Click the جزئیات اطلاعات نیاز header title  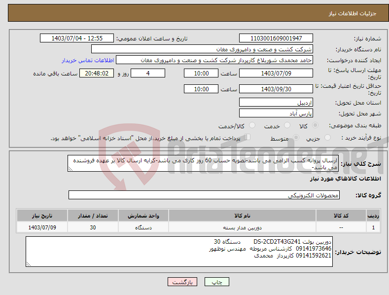[x=353, y=13]
